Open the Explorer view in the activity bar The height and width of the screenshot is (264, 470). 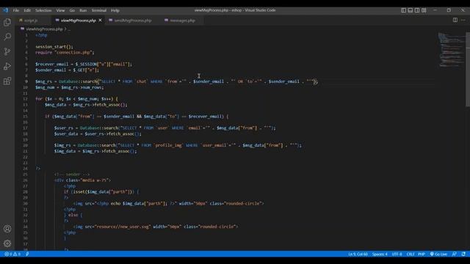(x=7, y=22)
